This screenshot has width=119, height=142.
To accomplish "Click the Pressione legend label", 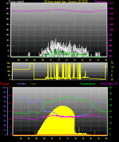I will coord(101,2).
